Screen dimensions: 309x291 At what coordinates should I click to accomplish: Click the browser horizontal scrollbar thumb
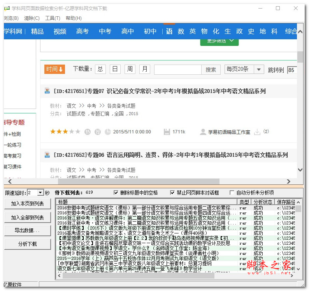click(x=139, y=181)
